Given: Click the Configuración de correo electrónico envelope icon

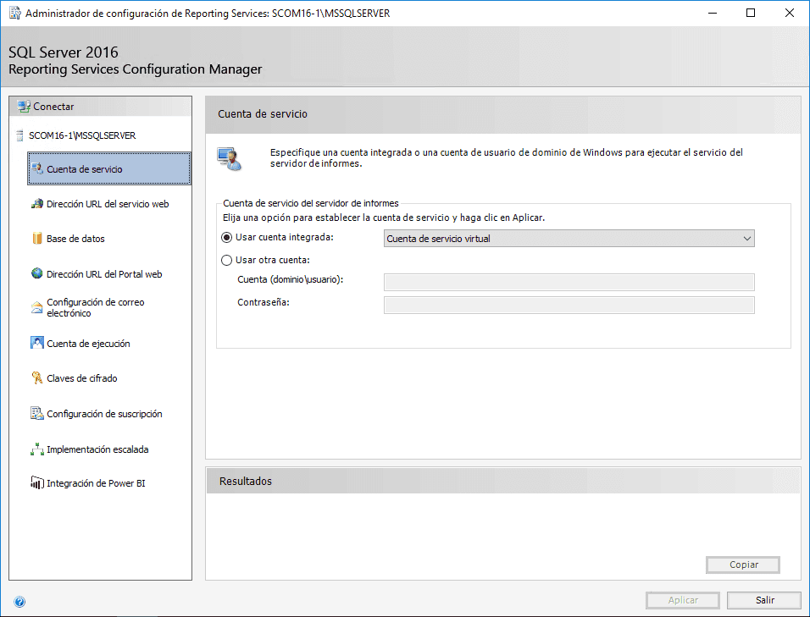Looking at the screenshot, I should pos(37,308).
